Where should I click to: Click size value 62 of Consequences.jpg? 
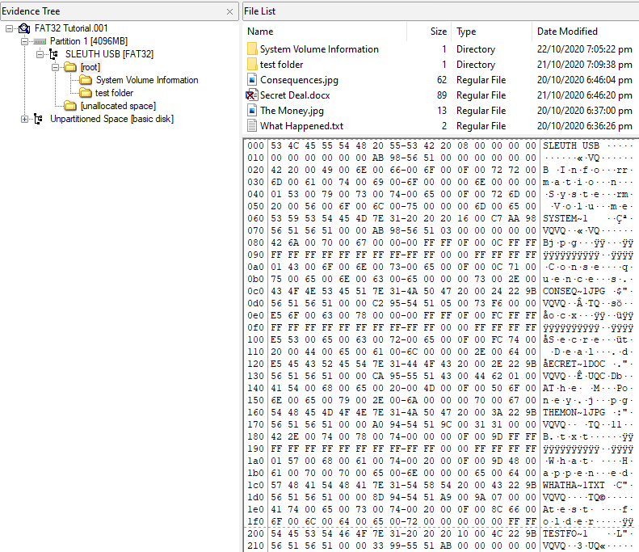[x=442, y=80]
